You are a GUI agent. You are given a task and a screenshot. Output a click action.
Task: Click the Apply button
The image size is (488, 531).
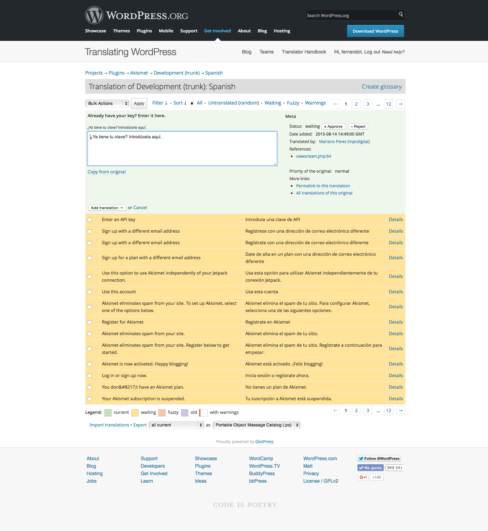coord(139,104)
